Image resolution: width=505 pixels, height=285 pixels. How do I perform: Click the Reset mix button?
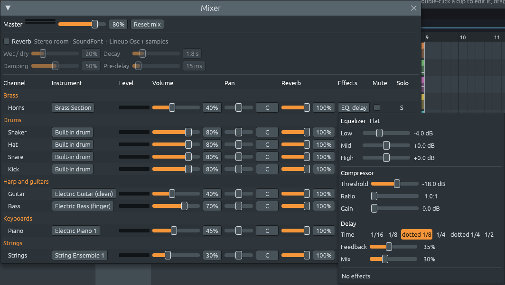click(147, 25)
